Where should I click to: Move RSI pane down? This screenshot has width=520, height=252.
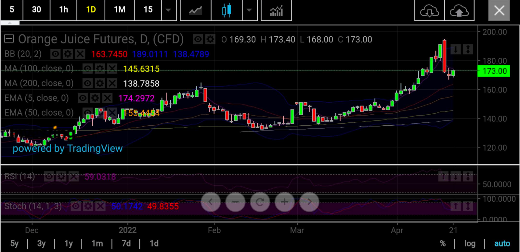[x=456, y=176]
